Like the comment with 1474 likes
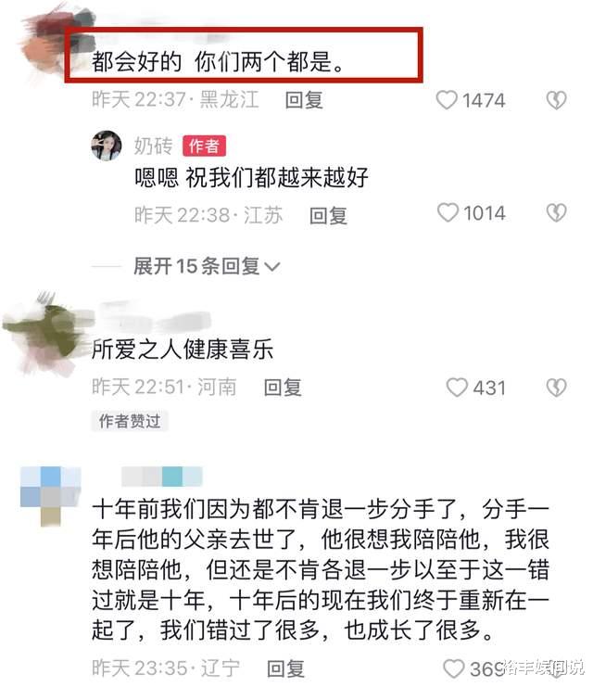The image size is (593, 687). [x=447, y=100]
